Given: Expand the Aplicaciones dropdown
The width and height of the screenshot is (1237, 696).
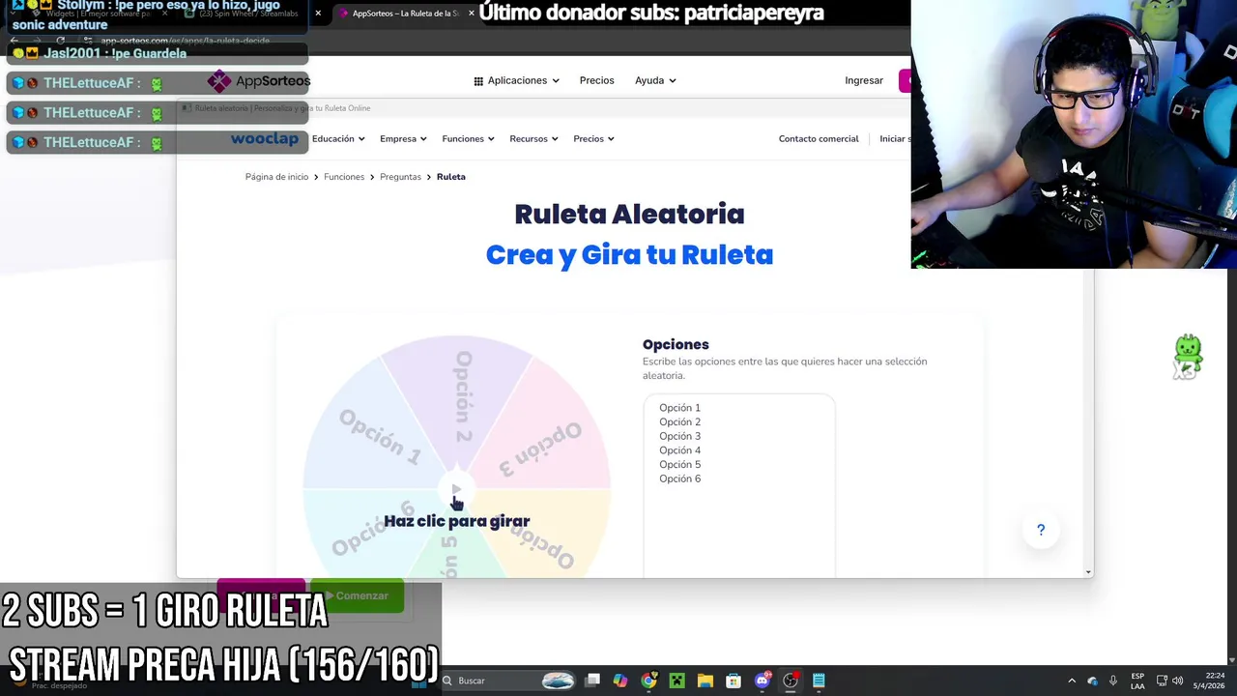Looking at the screenshot, I should (516, 81).
